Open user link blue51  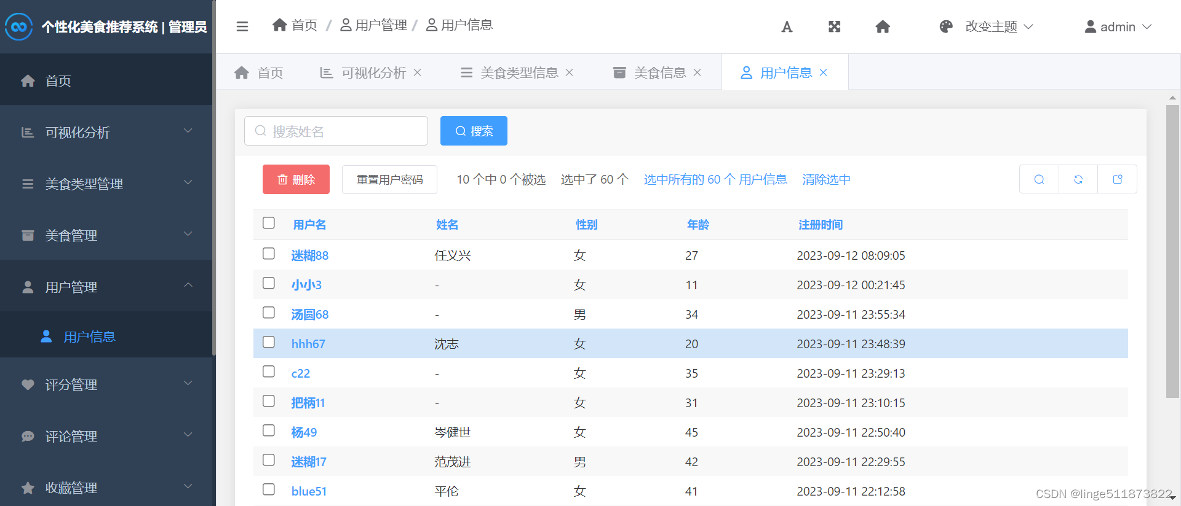(x=309, y=491)
